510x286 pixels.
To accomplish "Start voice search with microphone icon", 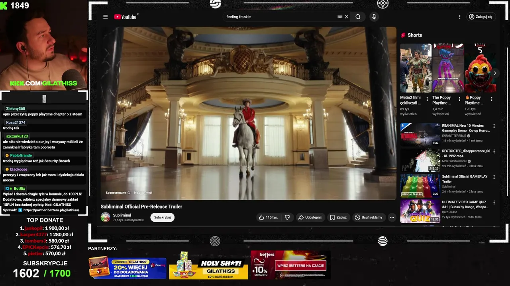I will (x=374, y=17).
